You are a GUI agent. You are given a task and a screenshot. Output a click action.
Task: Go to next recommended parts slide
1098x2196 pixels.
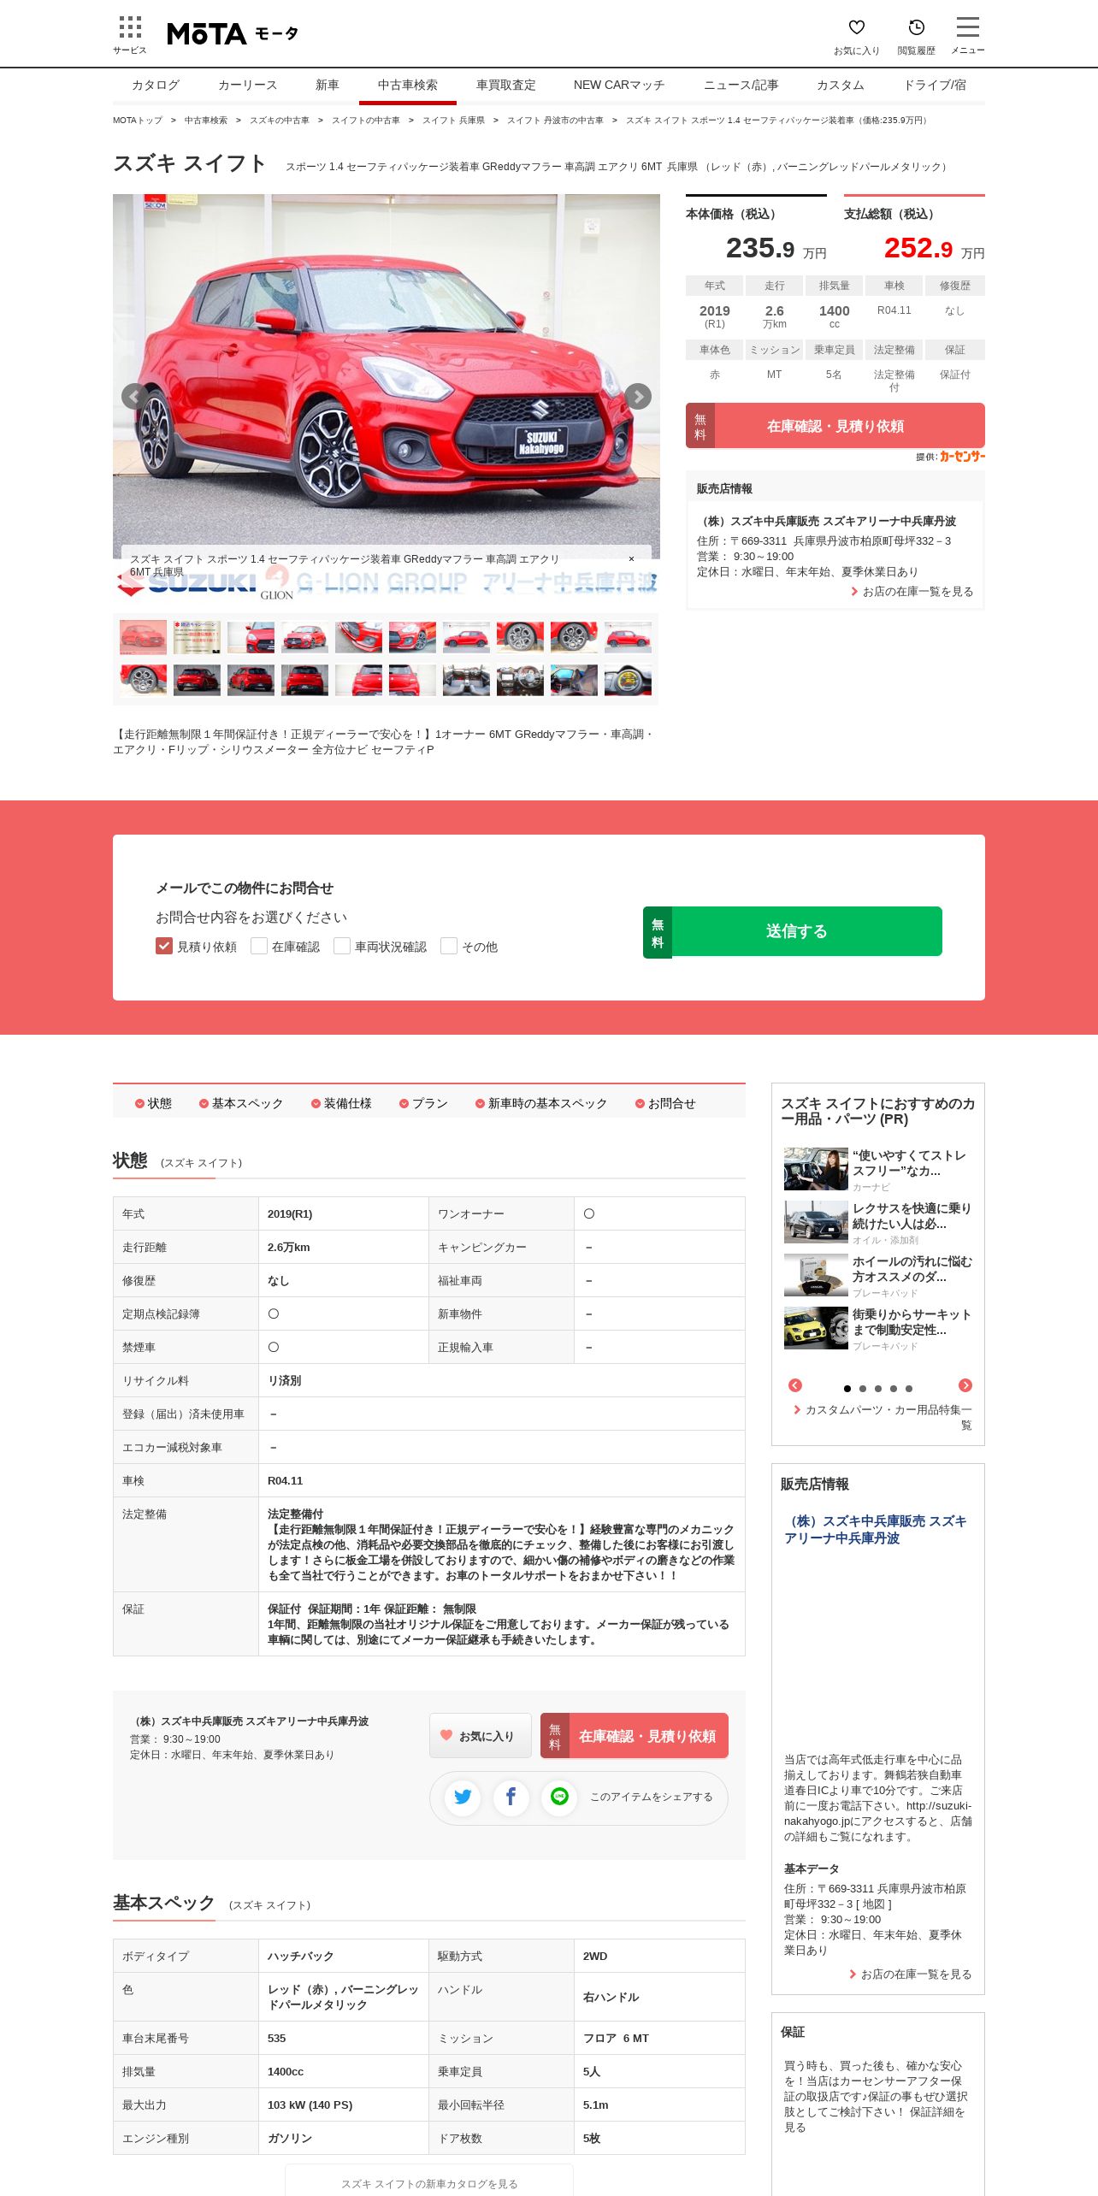pyautogui.click(x=965, y=1385)
